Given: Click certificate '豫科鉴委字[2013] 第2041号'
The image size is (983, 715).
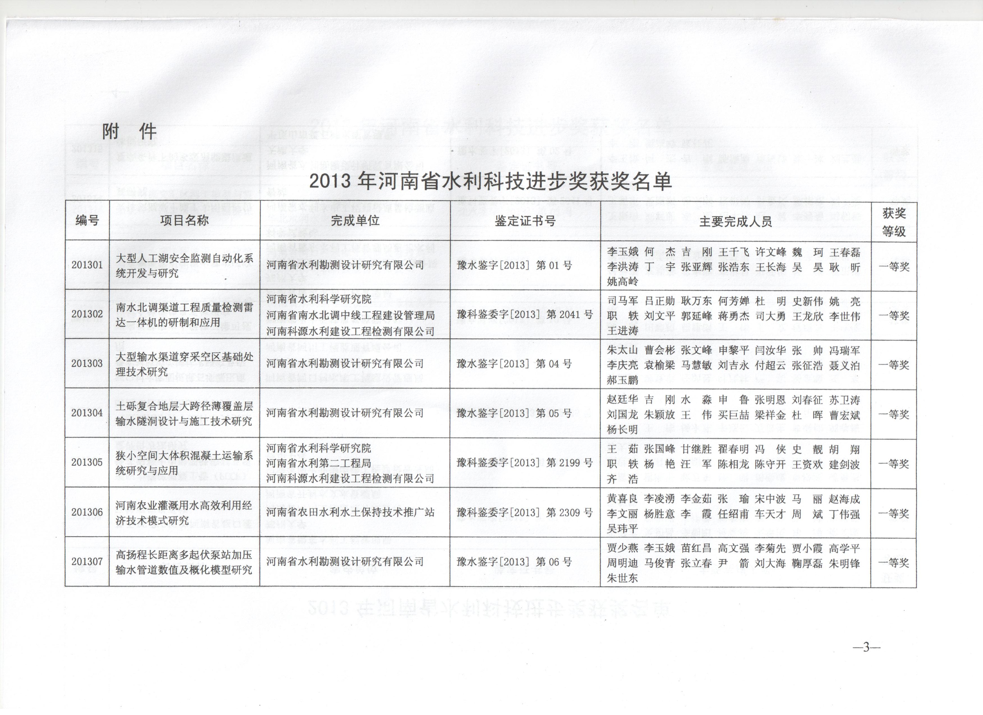Looking at the screenshot, I should pyautogui.click(x=525, y=314).
